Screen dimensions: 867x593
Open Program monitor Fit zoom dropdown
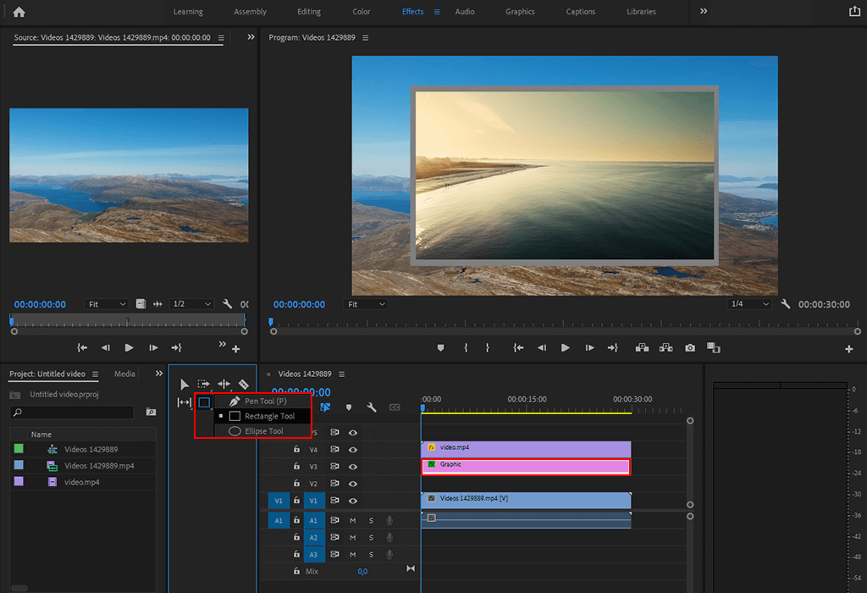tap(366, 304)
